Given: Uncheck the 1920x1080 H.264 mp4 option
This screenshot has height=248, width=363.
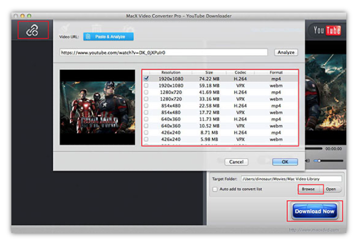Looking at the screenshot, I should [x=146, y=79].
